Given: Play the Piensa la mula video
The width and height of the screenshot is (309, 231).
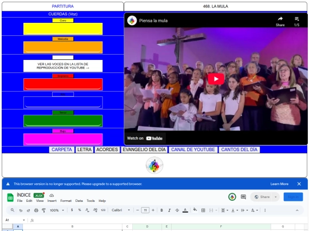Looking at the screenshot, I should pyautogui.click(x=216, y=79).
